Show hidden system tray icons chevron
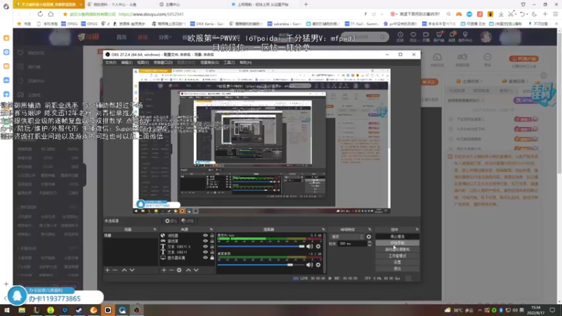Image resolution: width=562 pixels, height=316 pixels. coord(480,310)
